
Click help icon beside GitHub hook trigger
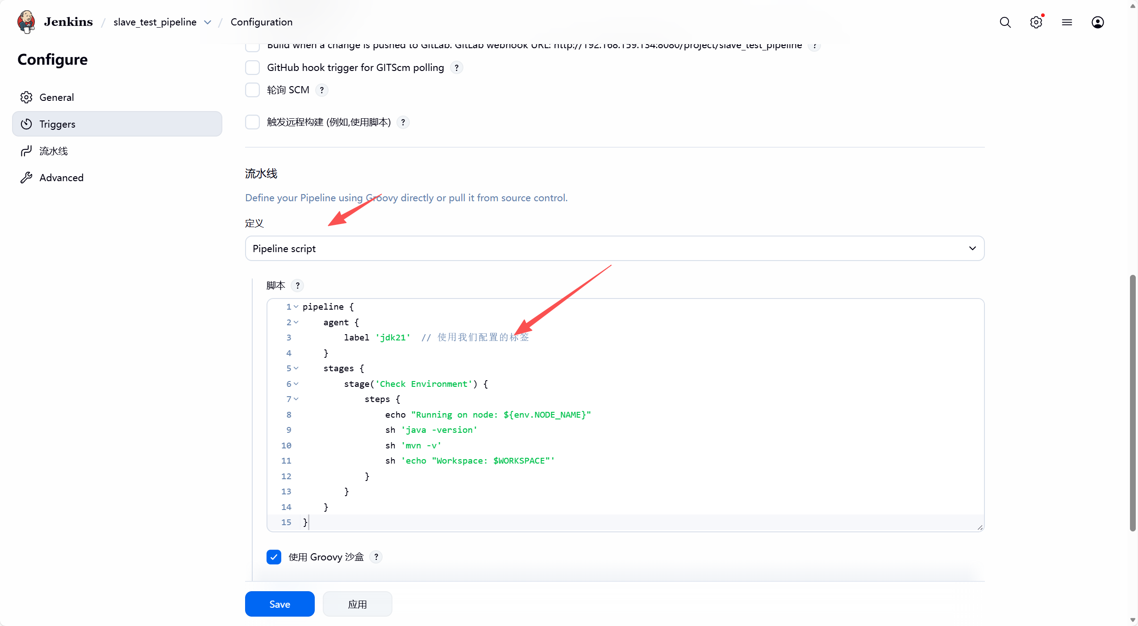(456, 68)
